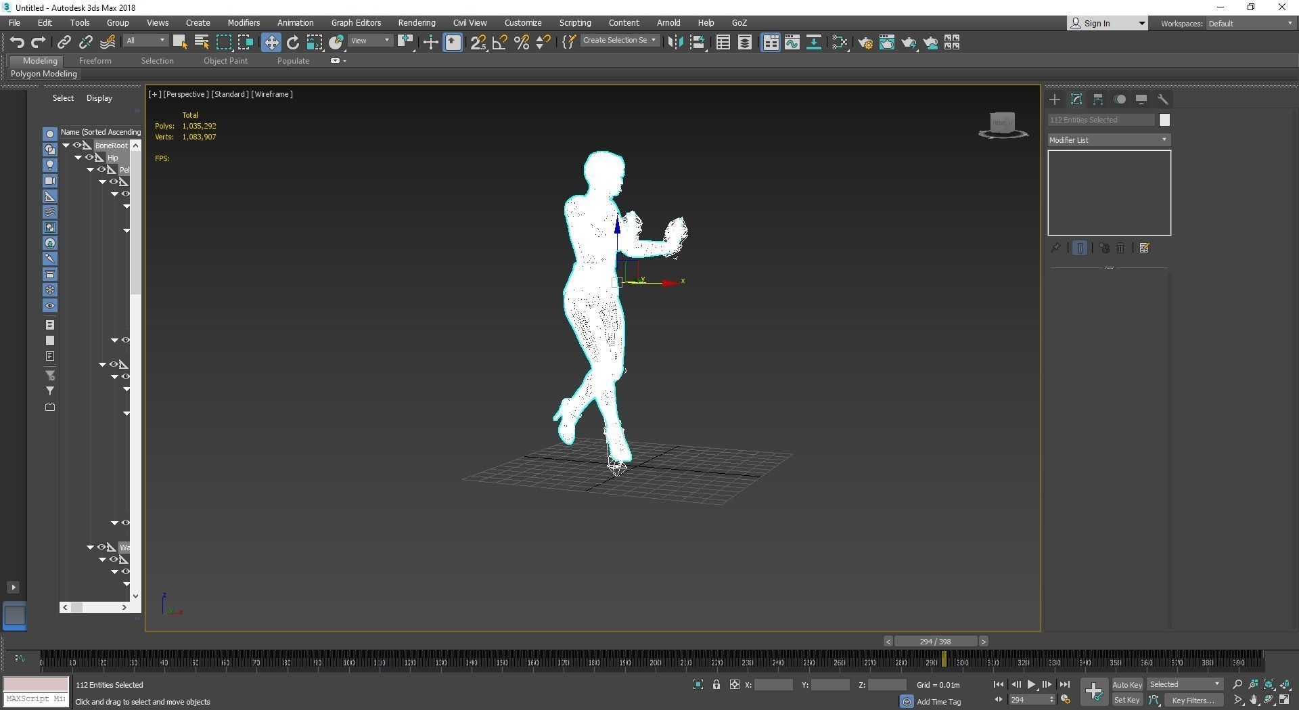Open the Modifiers menu
The width and height of the screenshot is (1299, 710).
click(x=244, y=23)
